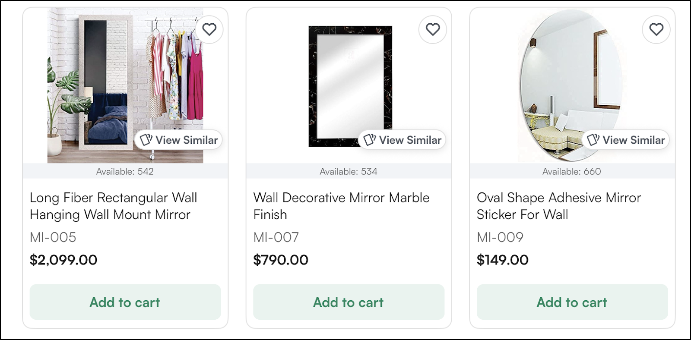View Similar for Long Fiber Rectangular Mirror
Screen dimensions: 691x340
[x=179, y=140]
